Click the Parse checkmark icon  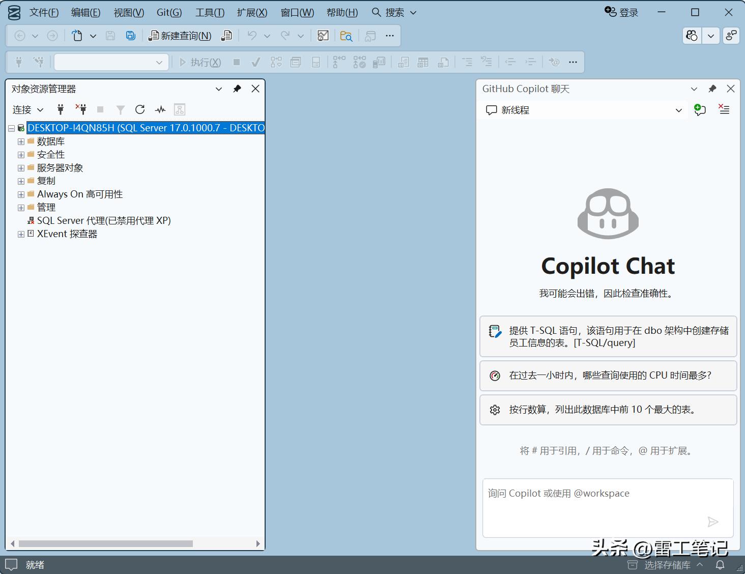coord(256,62)
